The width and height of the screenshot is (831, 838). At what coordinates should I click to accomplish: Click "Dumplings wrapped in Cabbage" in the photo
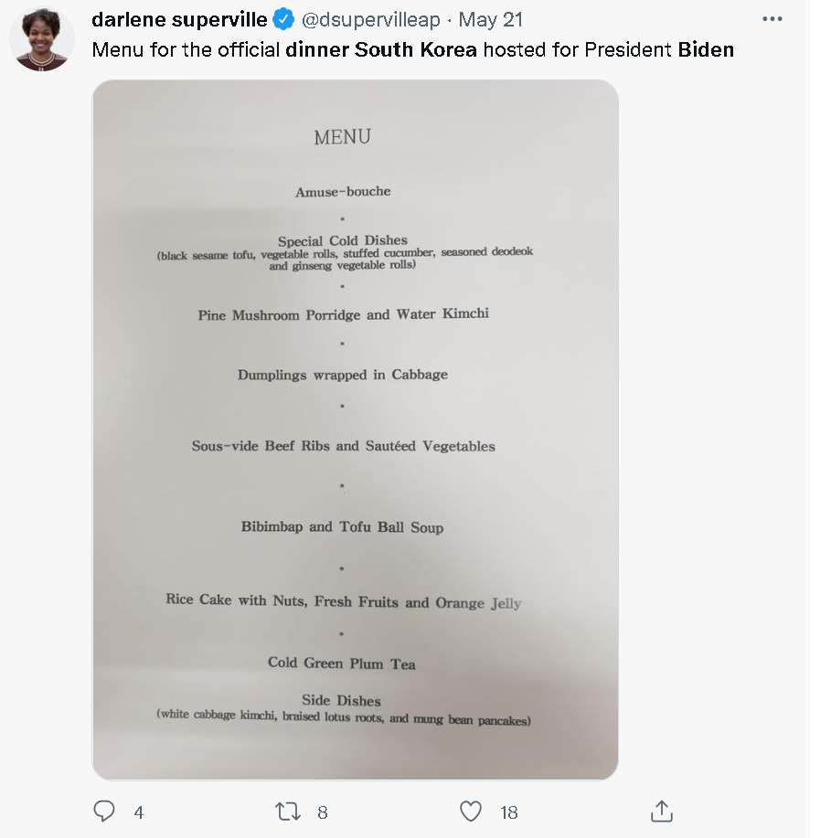(x=343, y=375)
